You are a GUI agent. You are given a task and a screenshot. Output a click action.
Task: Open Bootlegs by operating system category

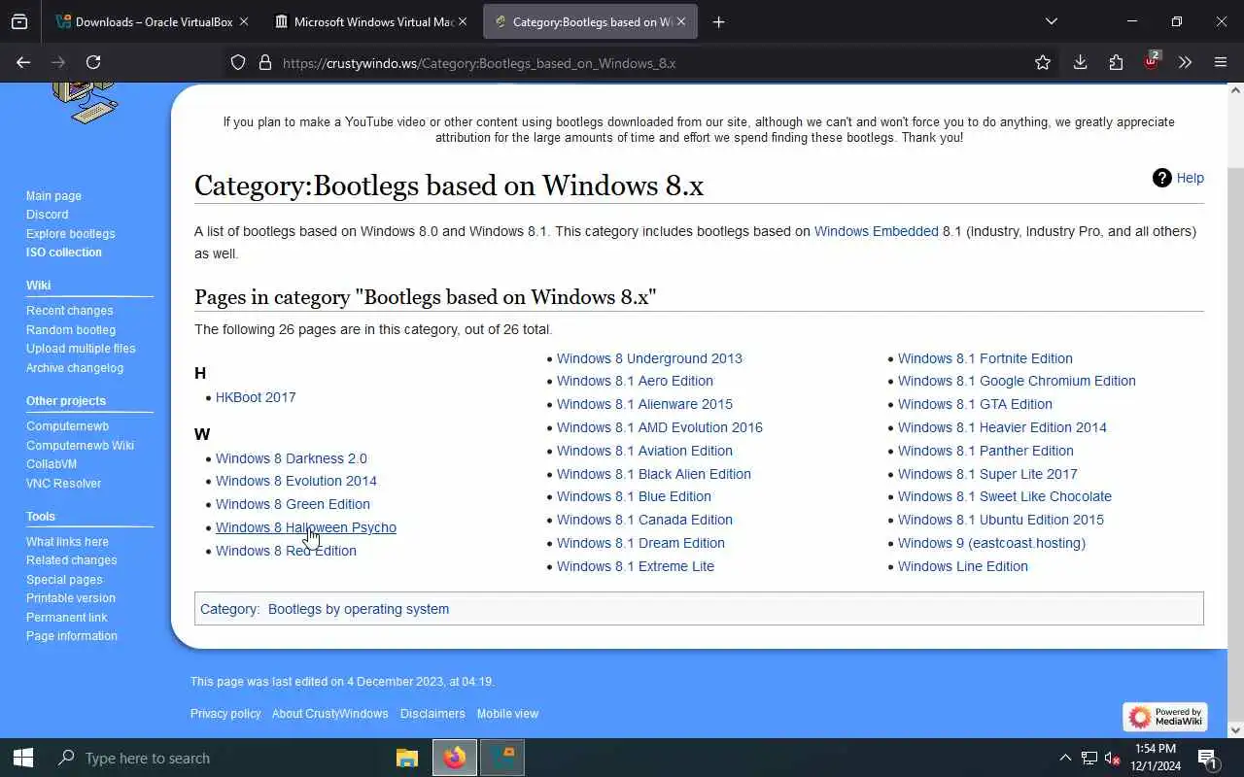[358, 609]
